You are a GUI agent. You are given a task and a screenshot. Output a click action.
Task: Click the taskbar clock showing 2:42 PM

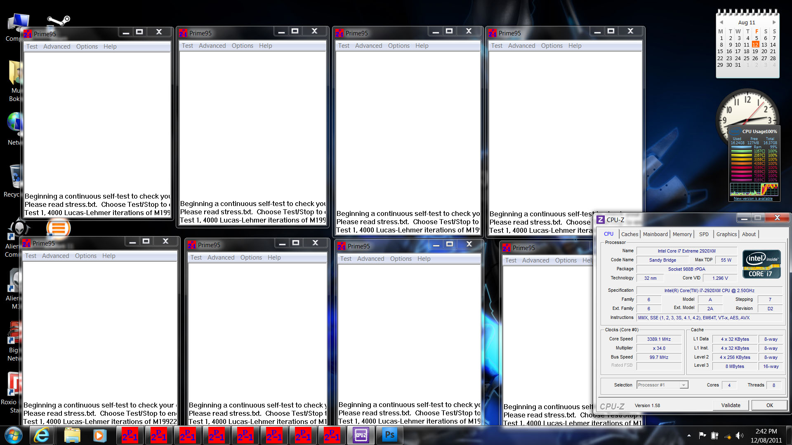(766, 436)
